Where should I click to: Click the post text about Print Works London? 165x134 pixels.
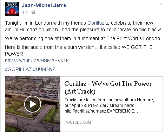(x=83, y=38)
